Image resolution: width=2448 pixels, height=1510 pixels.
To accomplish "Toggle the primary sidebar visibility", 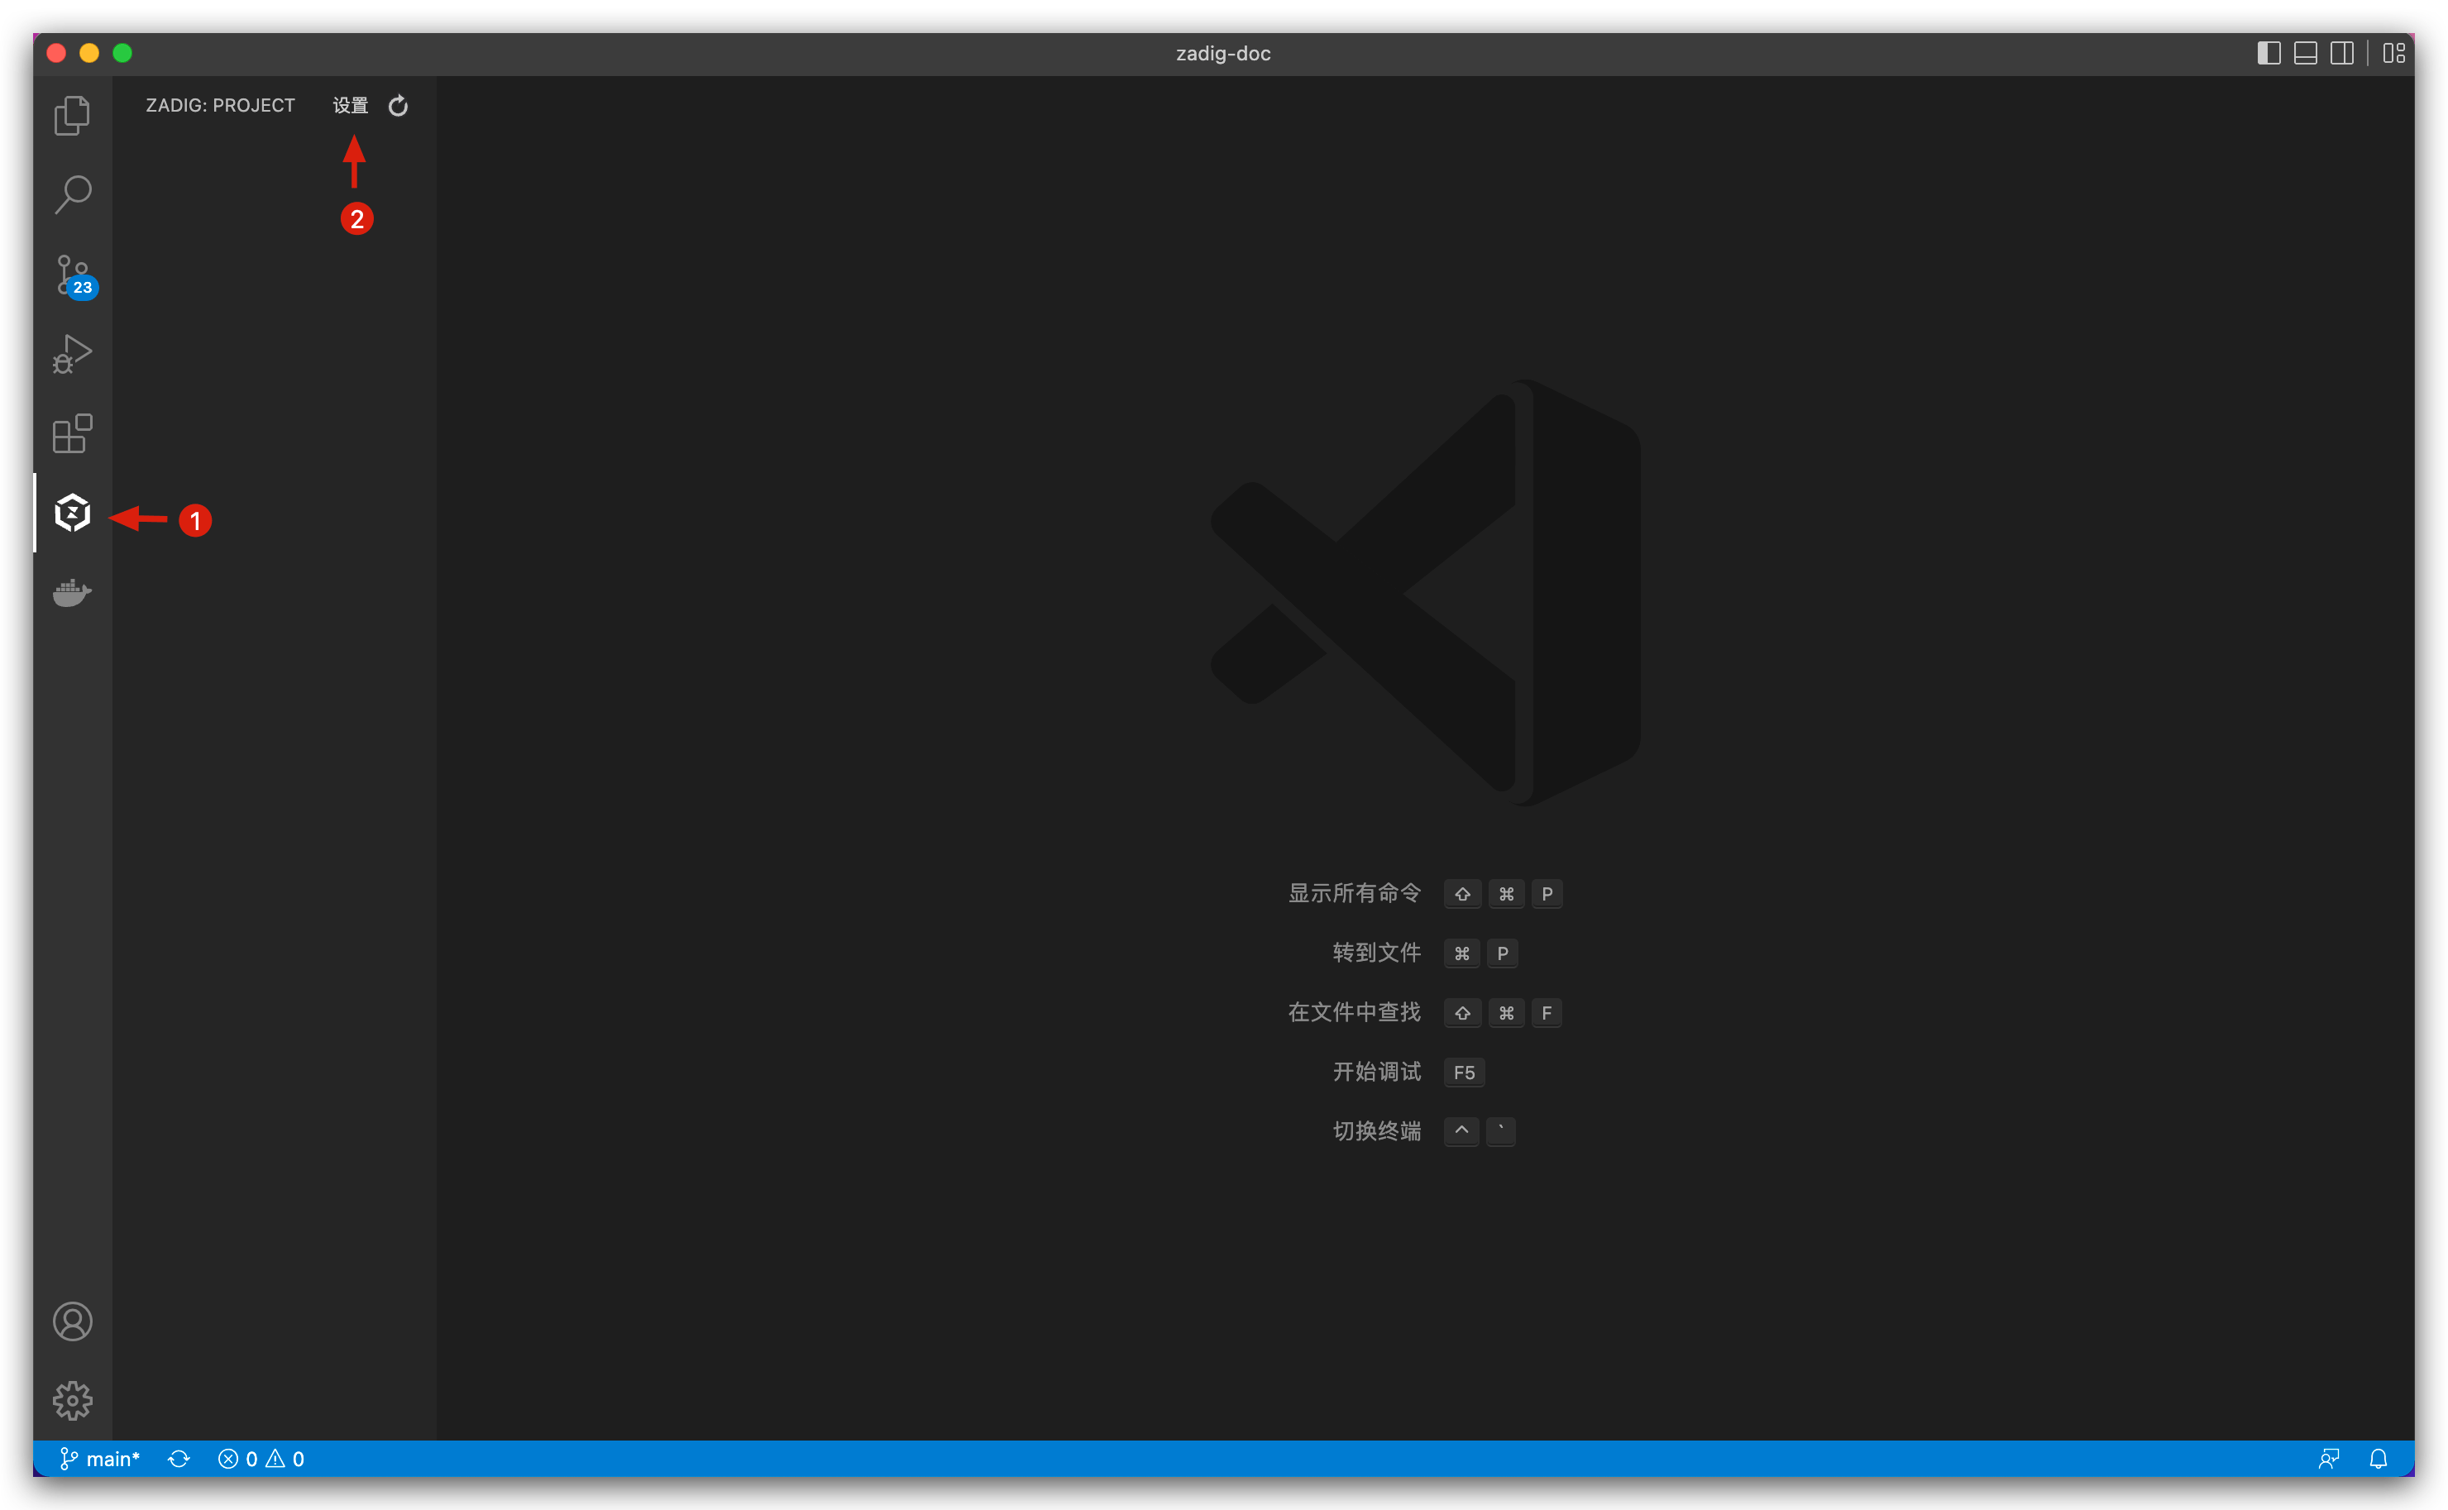I will (2269, 52).
